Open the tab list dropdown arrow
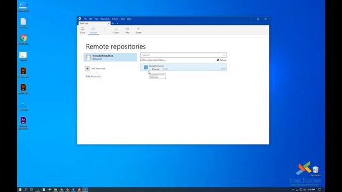The height and width of the screenshot is (192, 342). pyautogui.click(x=118, y=23)
